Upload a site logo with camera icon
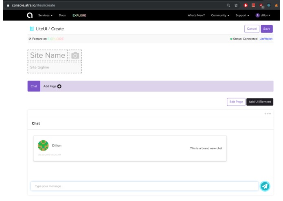Viewport: 283px width, 201px height. (75, 55)
